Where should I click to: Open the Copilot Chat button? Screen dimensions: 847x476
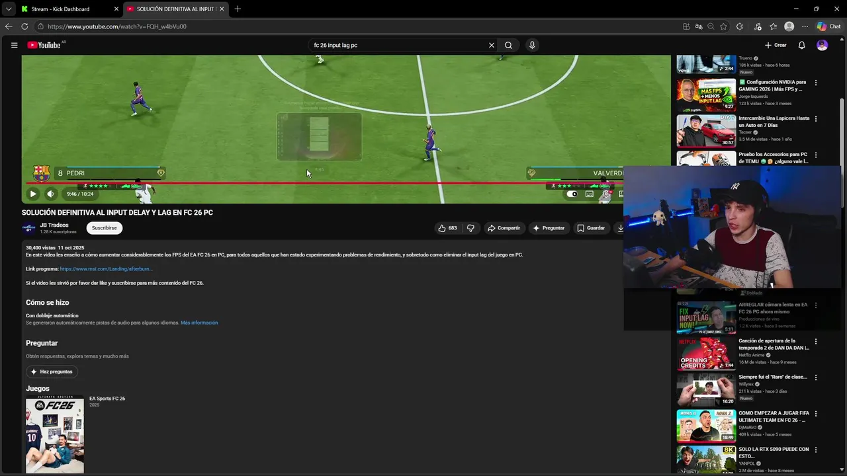(828, 26)
